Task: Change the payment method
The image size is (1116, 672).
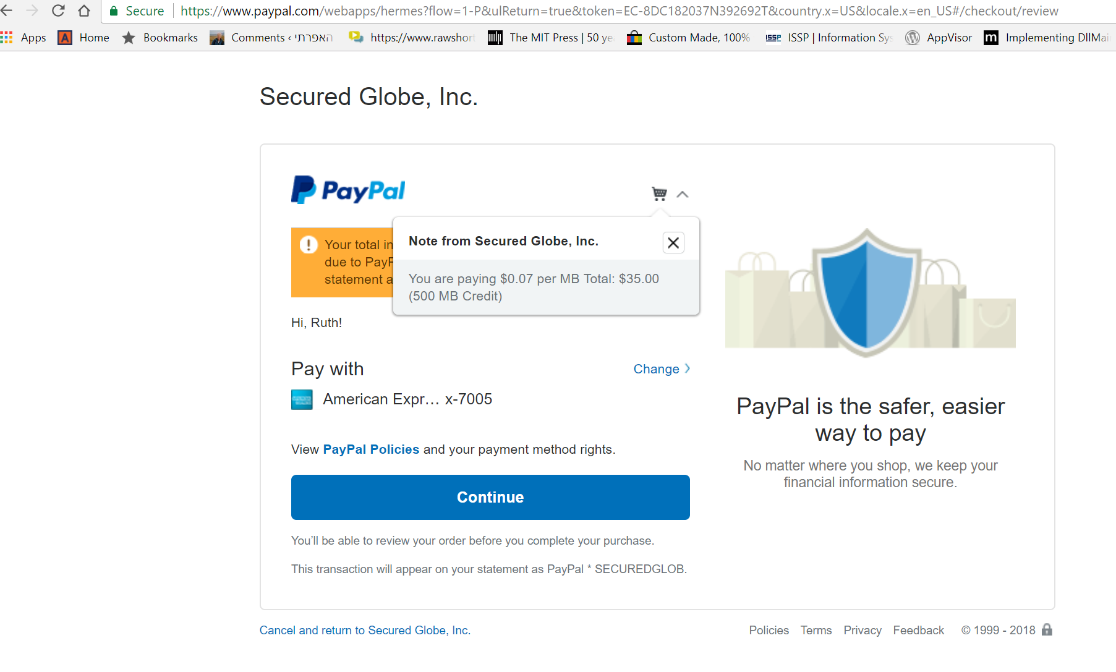Action: pyautogui.click(x=662, y=369)
